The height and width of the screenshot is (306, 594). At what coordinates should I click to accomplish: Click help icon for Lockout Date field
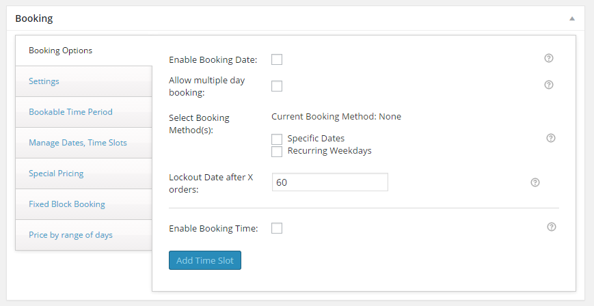535,182
